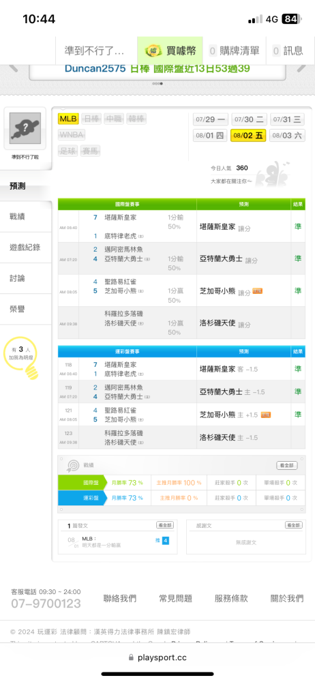This screenshot has width=315, height=682.
Task: Click 亞特蘭大勇士 主 -1.5 prediction
Action: (x=232, y=391)
